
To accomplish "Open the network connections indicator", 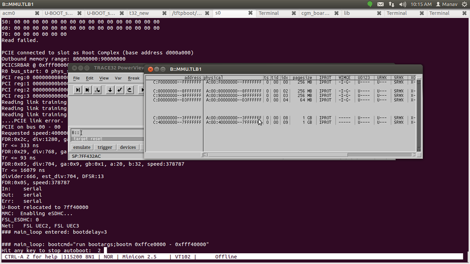I will 391,4.
